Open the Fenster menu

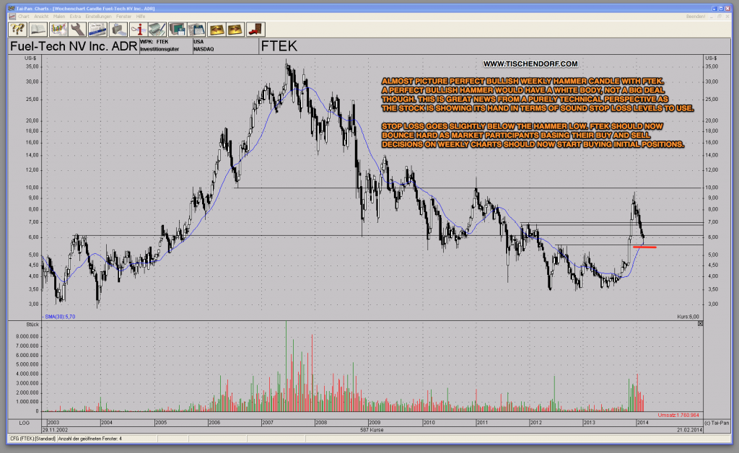[124, 17]
